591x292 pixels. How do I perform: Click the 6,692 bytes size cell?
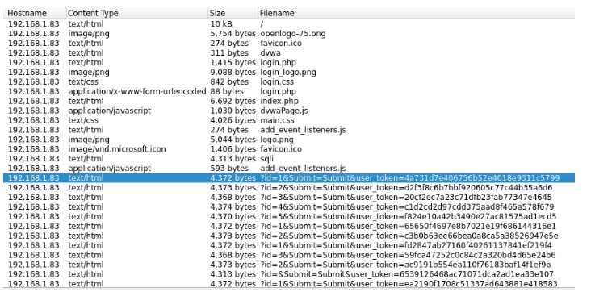tap(233, 101)
